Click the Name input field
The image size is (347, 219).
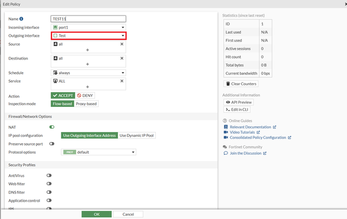[88, 19]
